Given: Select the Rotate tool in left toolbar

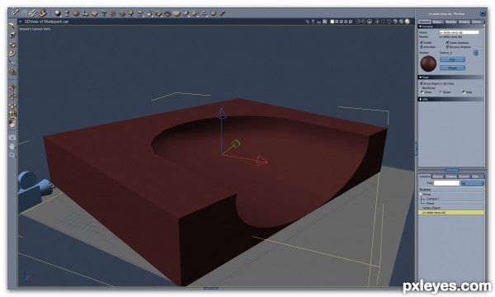Looking at the screenshot, I should pyautogui.click(x=12, y=45).
